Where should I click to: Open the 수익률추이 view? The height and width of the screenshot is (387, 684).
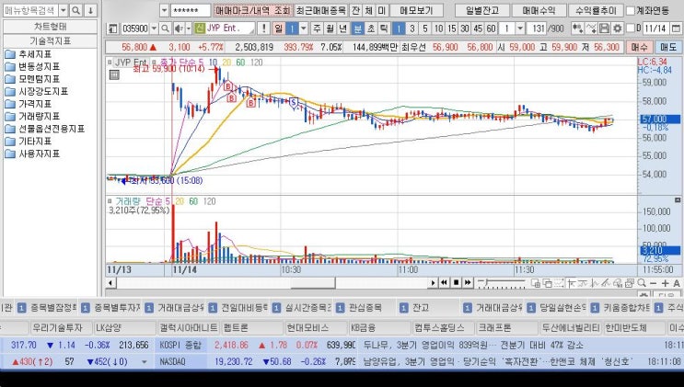pos(596,10)
